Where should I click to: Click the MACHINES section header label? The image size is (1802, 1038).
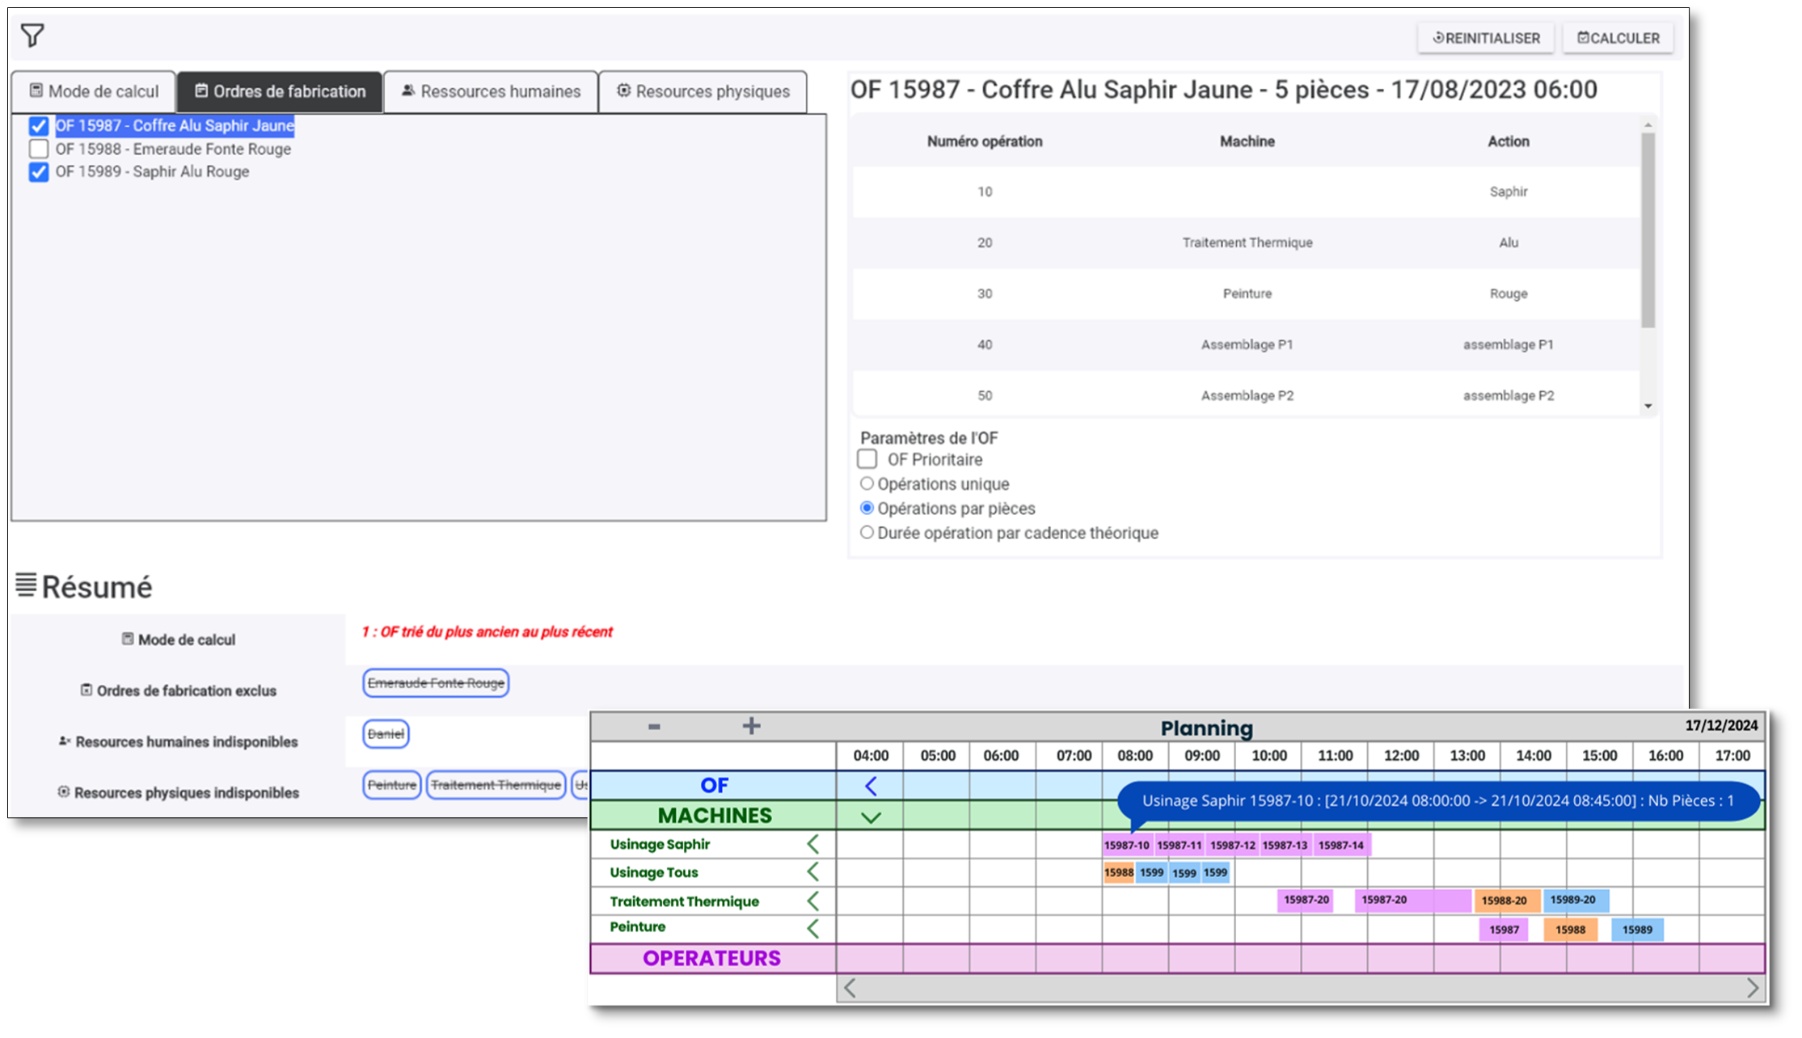pyautogui.click(x=715, y=816)
